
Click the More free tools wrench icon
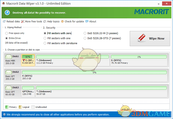pyautogui.click(x=22, y=22)
